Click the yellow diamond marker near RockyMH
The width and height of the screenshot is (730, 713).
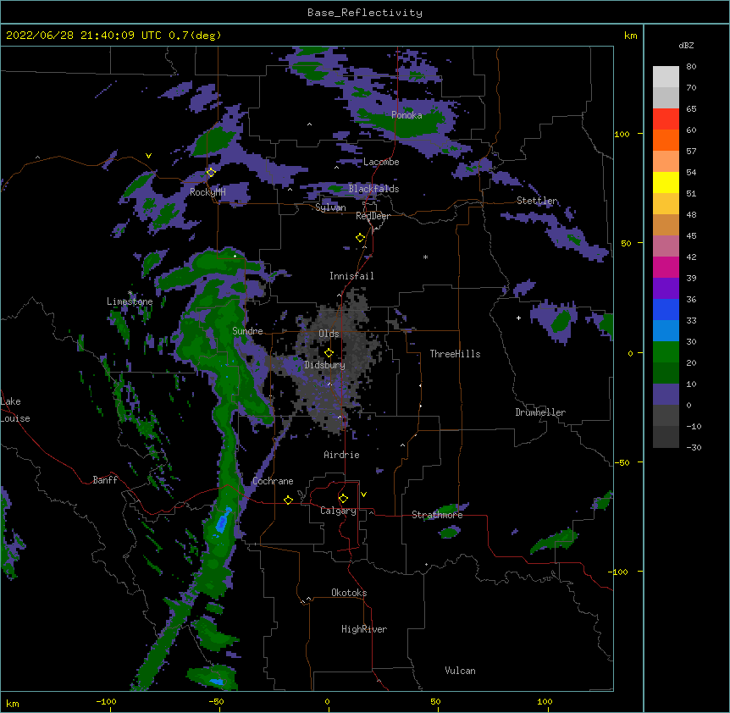pos(211,172)
